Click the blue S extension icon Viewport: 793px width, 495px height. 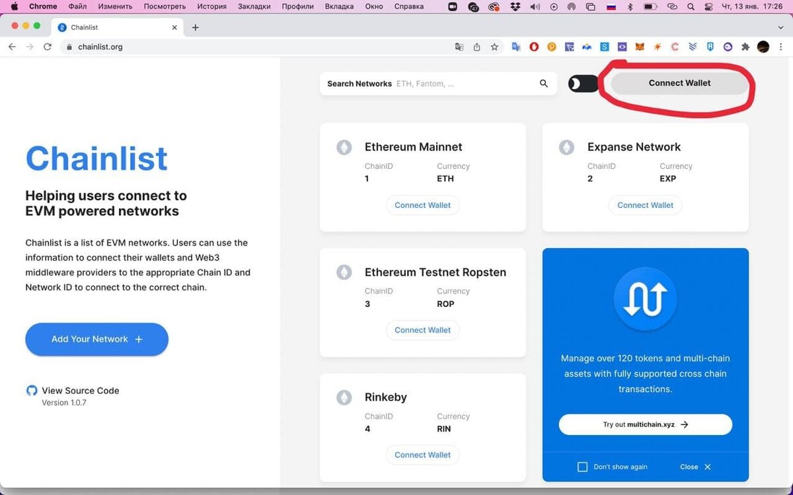pos(604,47)
